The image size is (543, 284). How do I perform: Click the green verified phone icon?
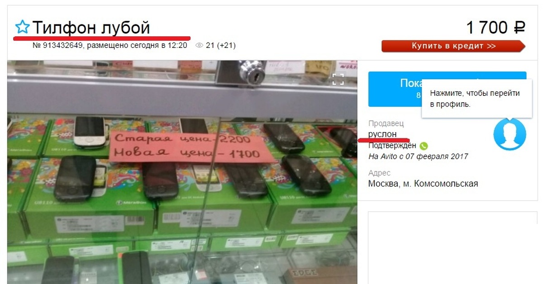(424, 146)
